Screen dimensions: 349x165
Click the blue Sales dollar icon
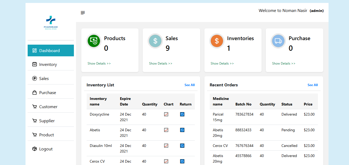[x=155, y=41]
